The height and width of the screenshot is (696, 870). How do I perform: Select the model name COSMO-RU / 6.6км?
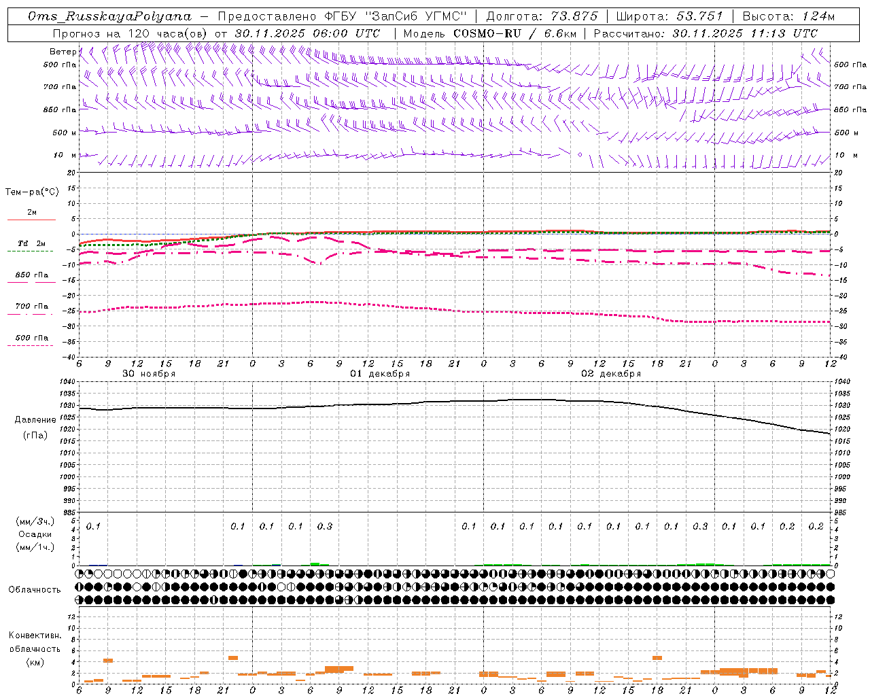coord(515,33)
